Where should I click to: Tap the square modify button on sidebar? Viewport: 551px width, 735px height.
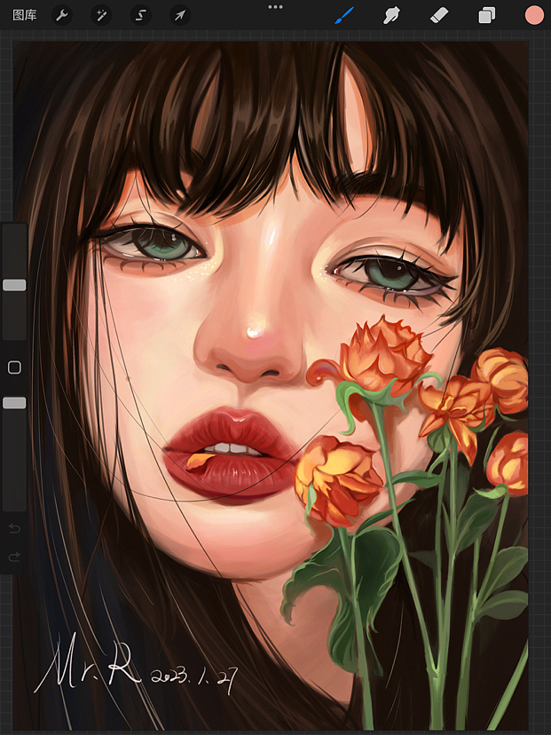coord(14,367)
